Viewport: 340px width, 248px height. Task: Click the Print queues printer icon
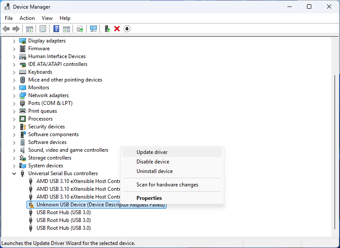point(23,111)
